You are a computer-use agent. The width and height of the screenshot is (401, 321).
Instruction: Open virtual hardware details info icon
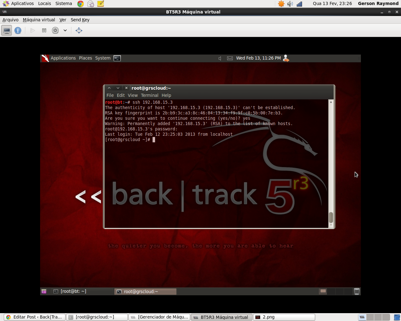tap(18, 30)
